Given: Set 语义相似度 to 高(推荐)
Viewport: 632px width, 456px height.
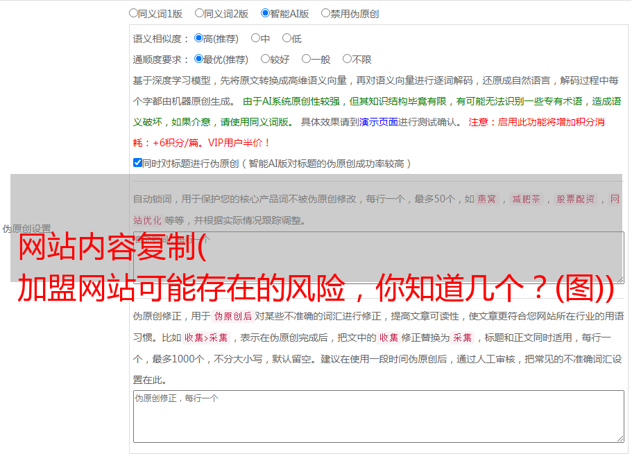Looking at the screenshot, I should [198, 38].
